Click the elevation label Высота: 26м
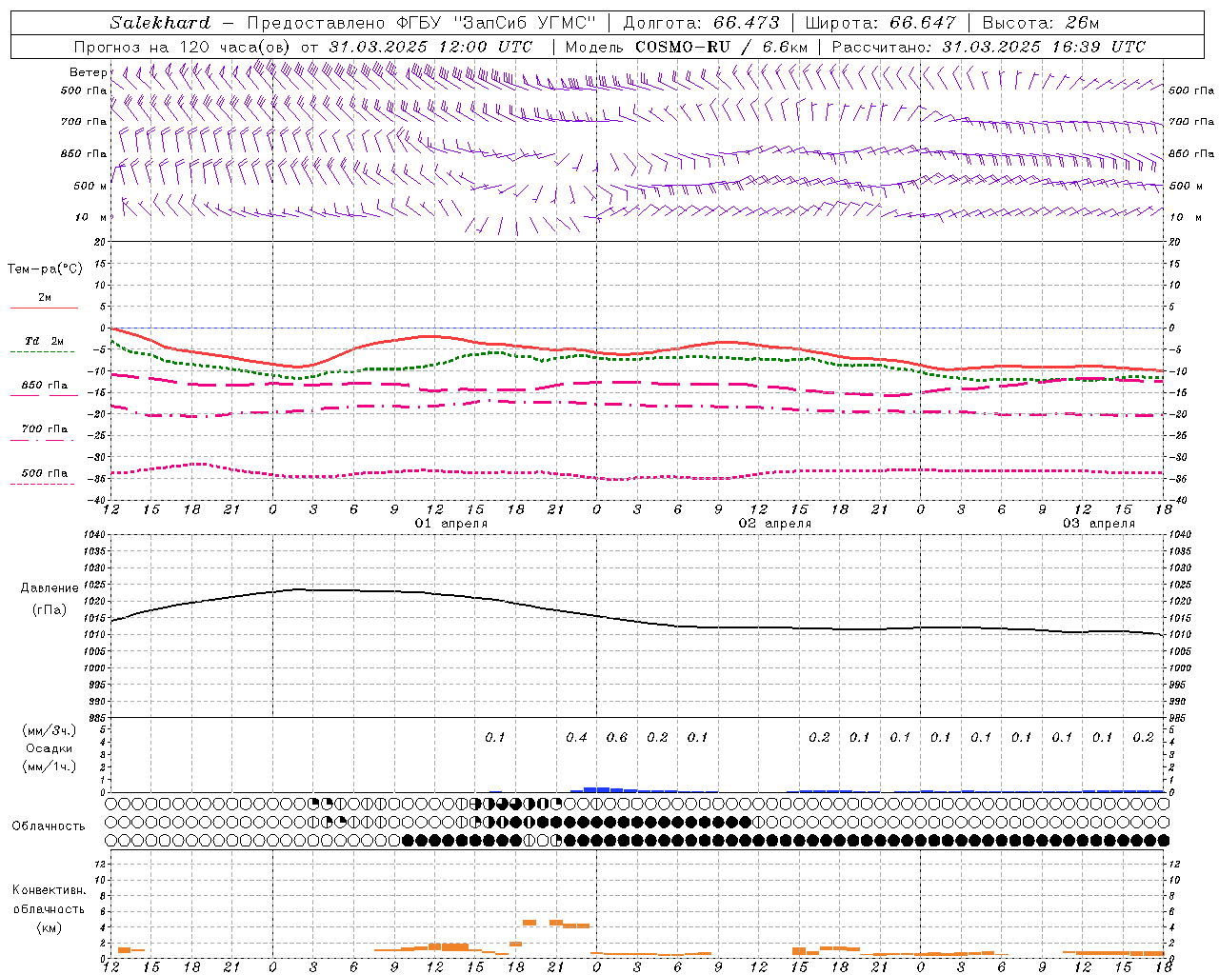 pyautogui.click(x=1041, y=23)
